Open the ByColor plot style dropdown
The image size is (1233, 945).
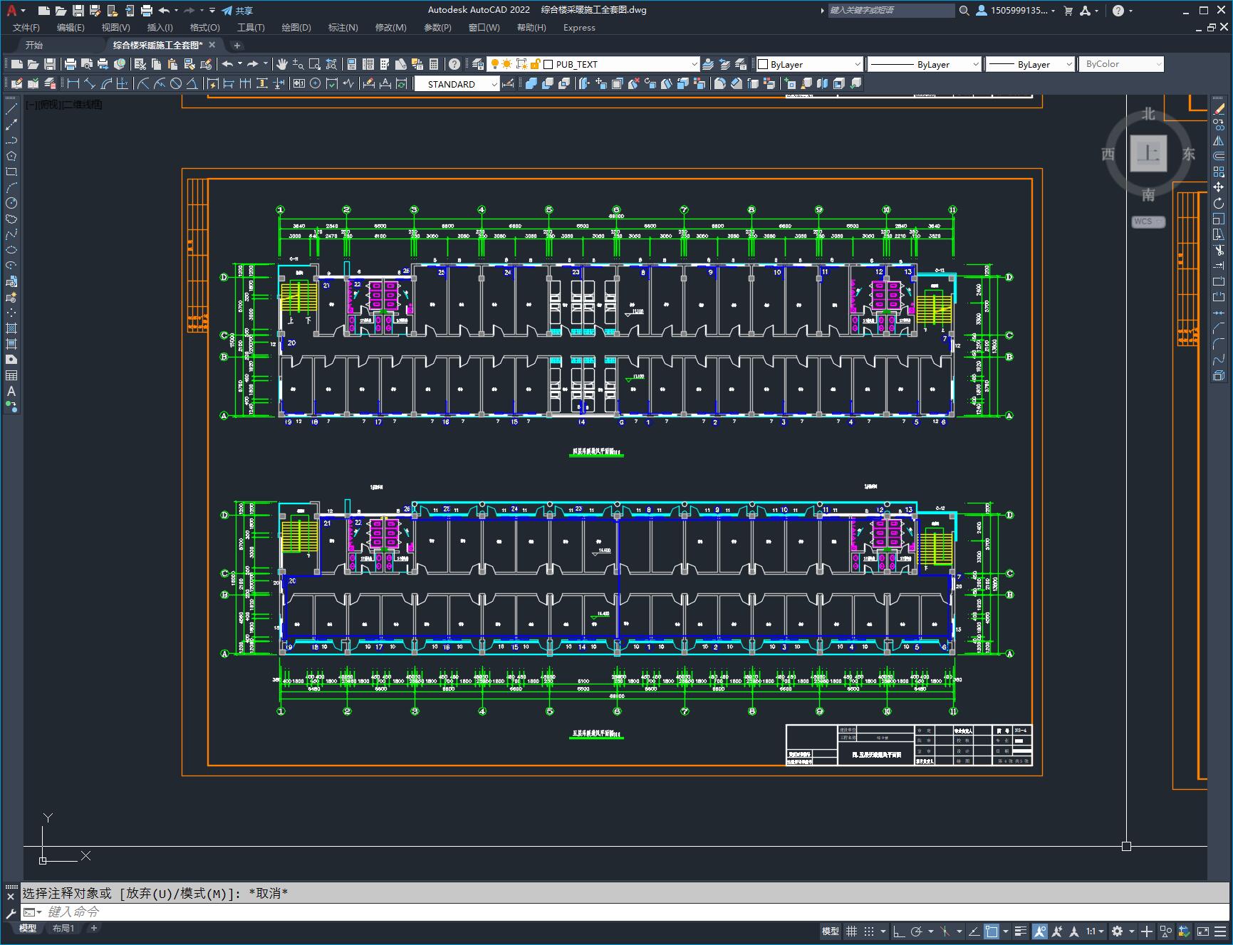pyautogui.click(x=1121, y=64)
